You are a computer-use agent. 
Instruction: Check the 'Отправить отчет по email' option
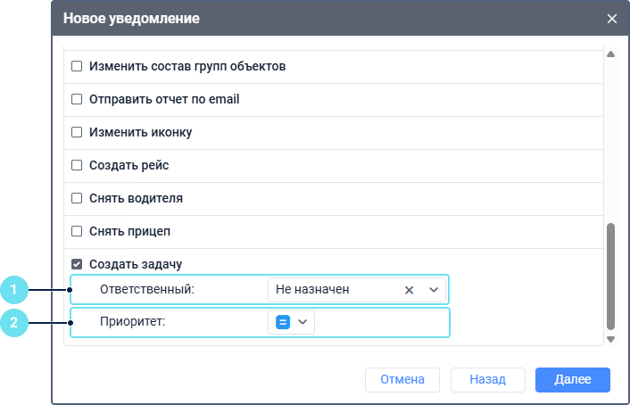pos(77,99)
